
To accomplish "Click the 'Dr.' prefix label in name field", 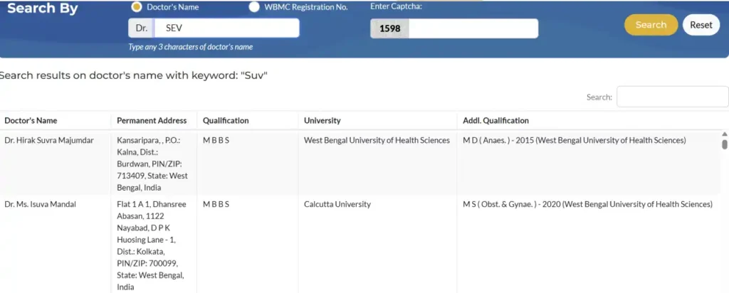I will (142, 28).
